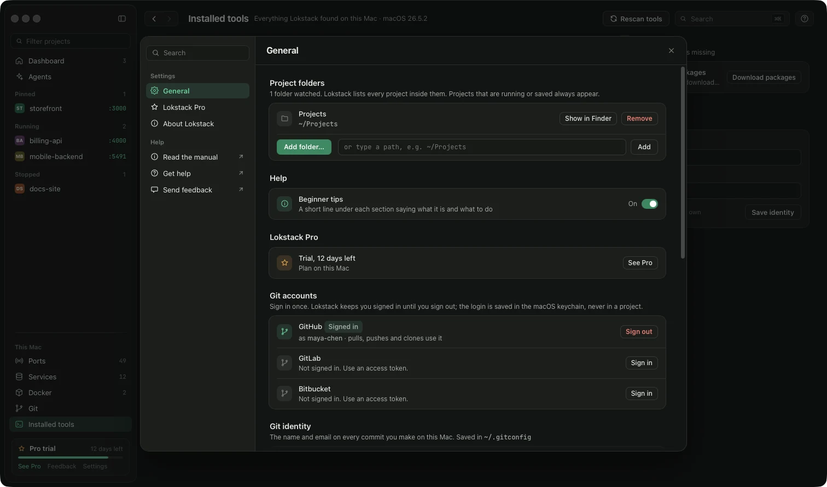The height and width of the screenshot is (487, 827).
Task: Click the Add folder... button
Action: [x=304, y=146]
